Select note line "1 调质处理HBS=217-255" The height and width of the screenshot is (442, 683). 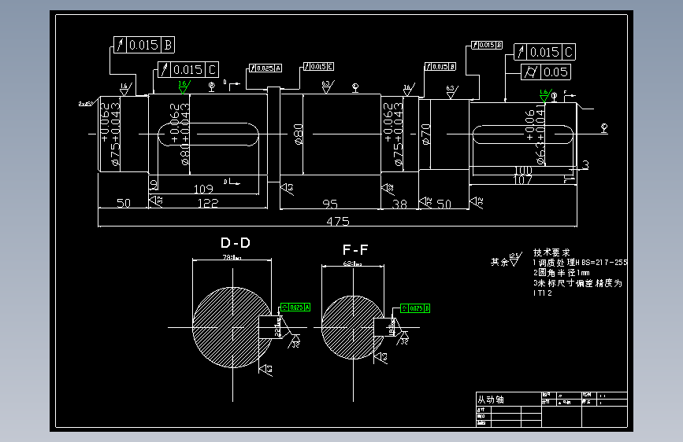(x=581, y=263)
